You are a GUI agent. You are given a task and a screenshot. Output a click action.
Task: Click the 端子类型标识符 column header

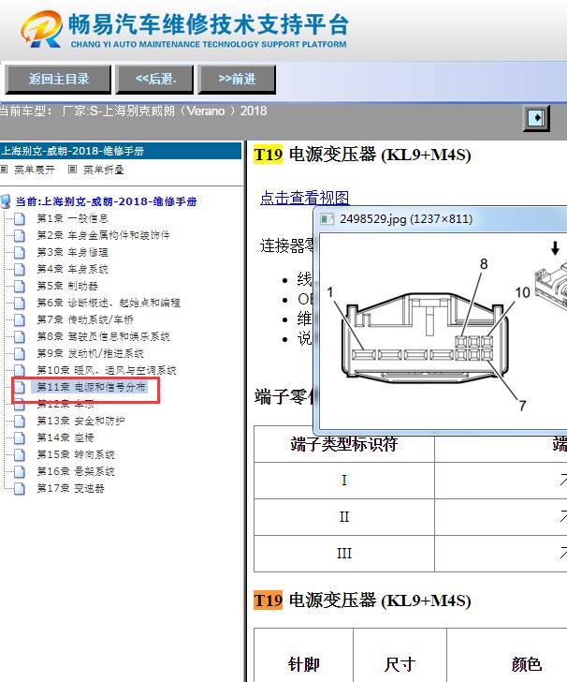click(344, 444)
